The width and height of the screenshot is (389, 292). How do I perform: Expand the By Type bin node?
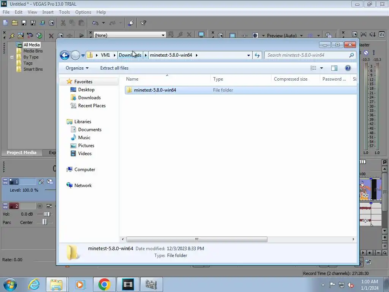tap(12, 57)
